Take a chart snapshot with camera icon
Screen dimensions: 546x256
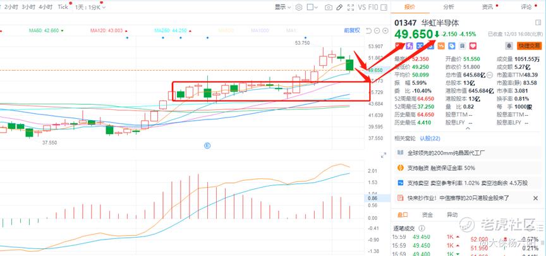pos(329,8)
